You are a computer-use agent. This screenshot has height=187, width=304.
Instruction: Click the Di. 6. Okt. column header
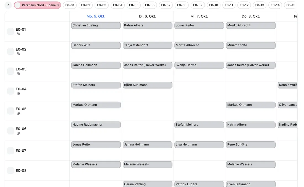click(148, 16)
